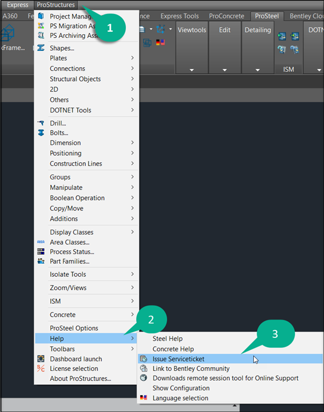Open the ProStructures menu bar item

tap(56, 5)
